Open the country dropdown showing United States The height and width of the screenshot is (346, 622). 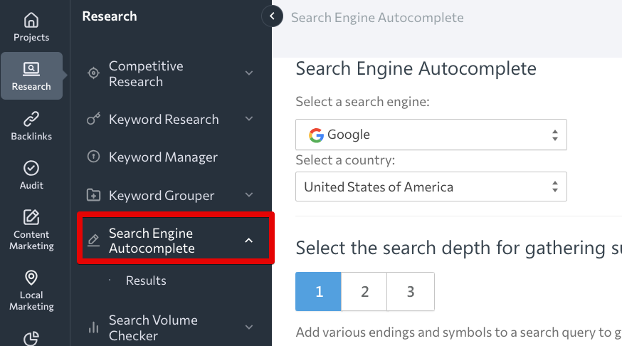pyautogui.click(x=431, y=187)
